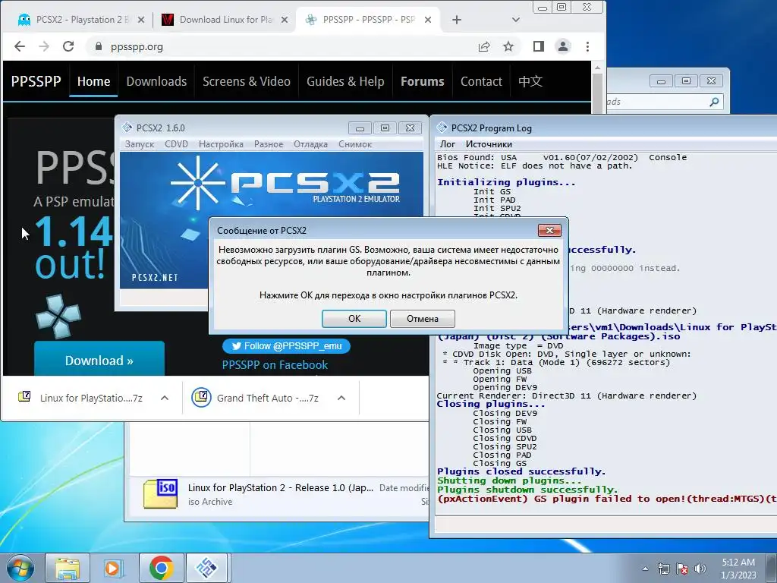Bookmark this page with the star icon
The height and width of the screenshot is (583, 777).
[x=508, y=46]
